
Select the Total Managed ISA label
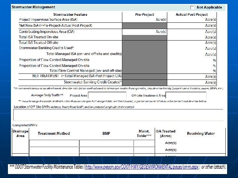[84, 54]
